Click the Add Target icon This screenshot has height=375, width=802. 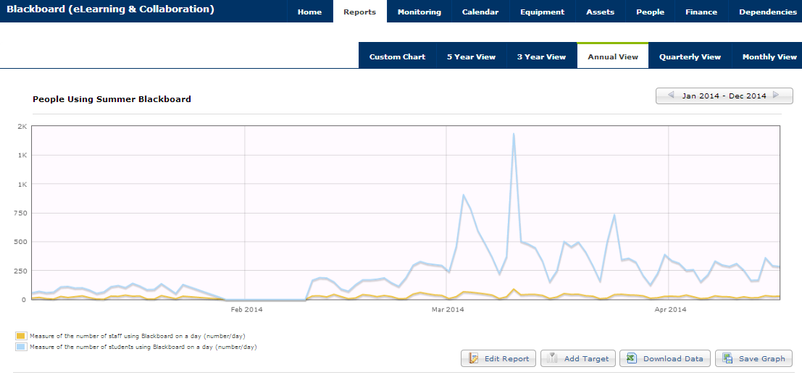(x=552, y=358)
